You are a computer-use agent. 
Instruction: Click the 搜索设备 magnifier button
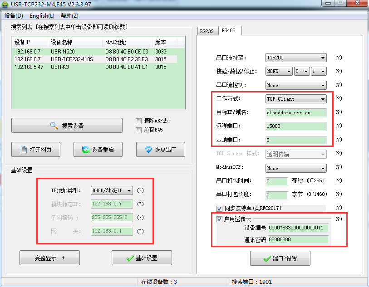pos(67,126)
